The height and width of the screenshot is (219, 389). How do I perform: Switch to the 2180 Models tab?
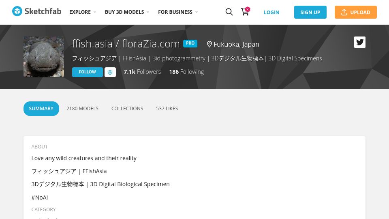[82, 109]
